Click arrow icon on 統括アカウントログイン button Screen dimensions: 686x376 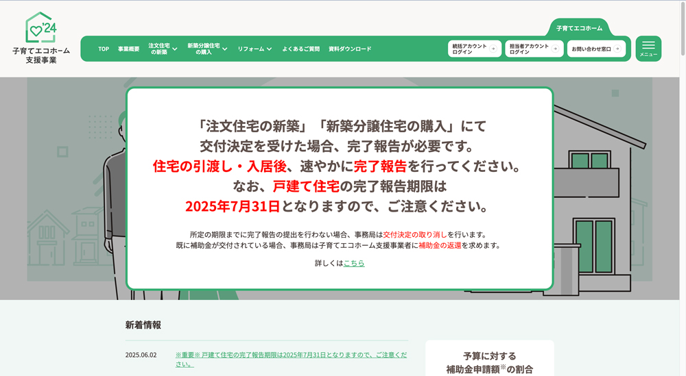[x=493, y=49]
